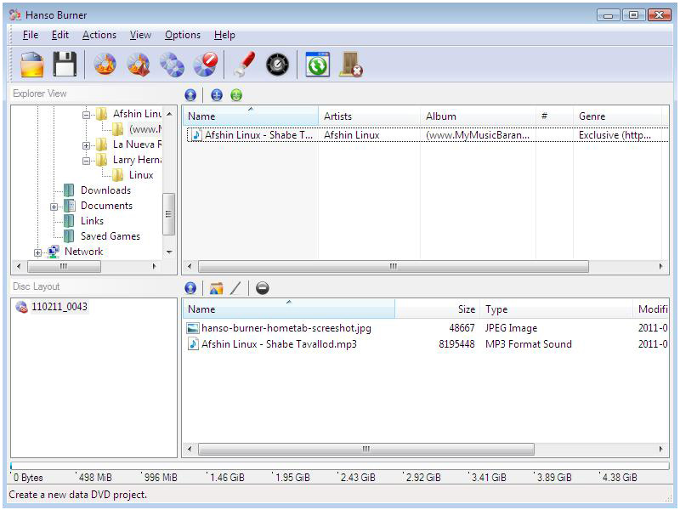680x510 pixels.
Task: Click right arrow of explorer list horizontal scrollbar
Action: click(x=660, y=266)
